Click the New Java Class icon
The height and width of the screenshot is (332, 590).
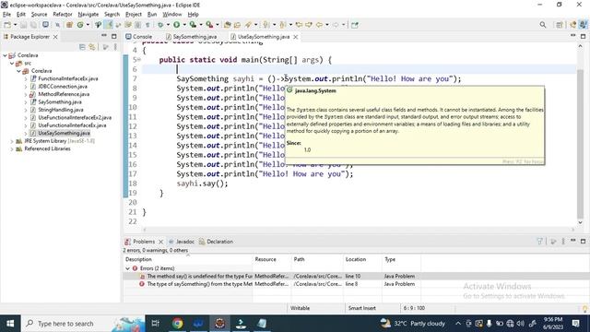[x=80, y=25]
